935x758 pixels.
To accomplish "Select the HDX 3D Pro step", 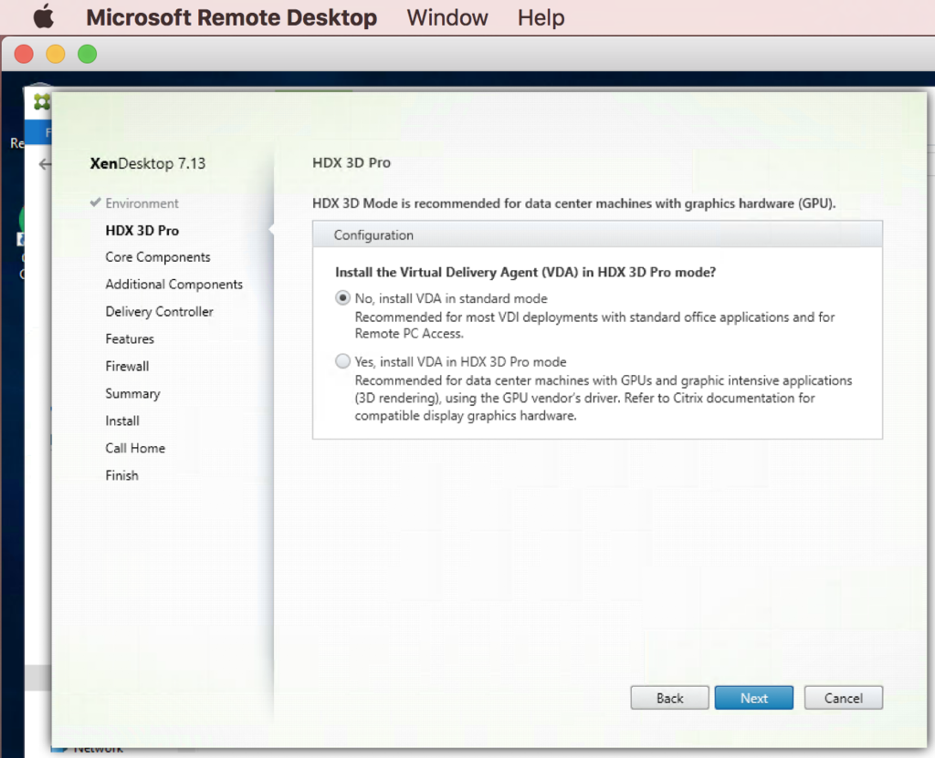I will 142,231.
